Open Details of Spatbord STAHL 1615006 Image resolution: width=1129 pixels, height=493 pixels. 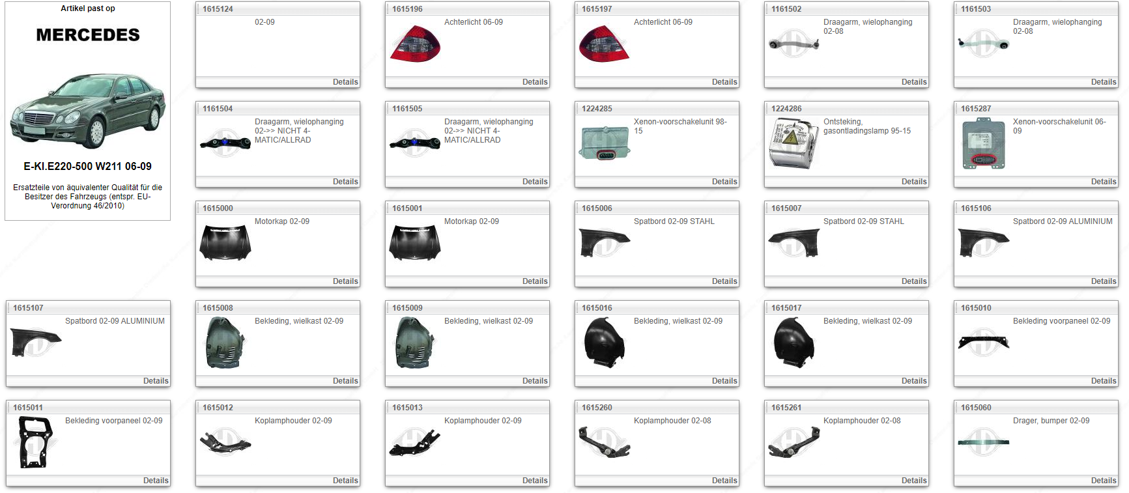coord(724,281)
